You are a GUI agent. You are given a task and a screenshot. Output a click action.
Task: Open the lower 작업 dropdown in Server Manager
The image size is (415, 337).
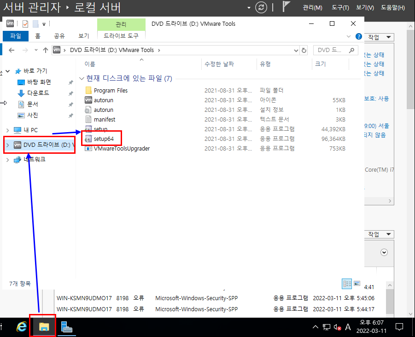pos(379,234)
